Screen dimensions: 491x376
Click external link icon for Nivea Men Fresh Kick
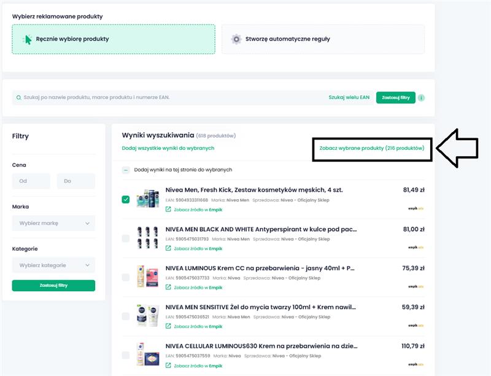pyautogui.click(x=168, y=210)
